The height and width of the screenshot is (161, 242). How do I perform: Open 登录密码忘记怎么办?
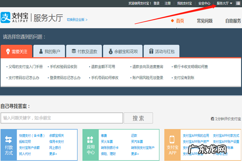(x=65, y=78)
